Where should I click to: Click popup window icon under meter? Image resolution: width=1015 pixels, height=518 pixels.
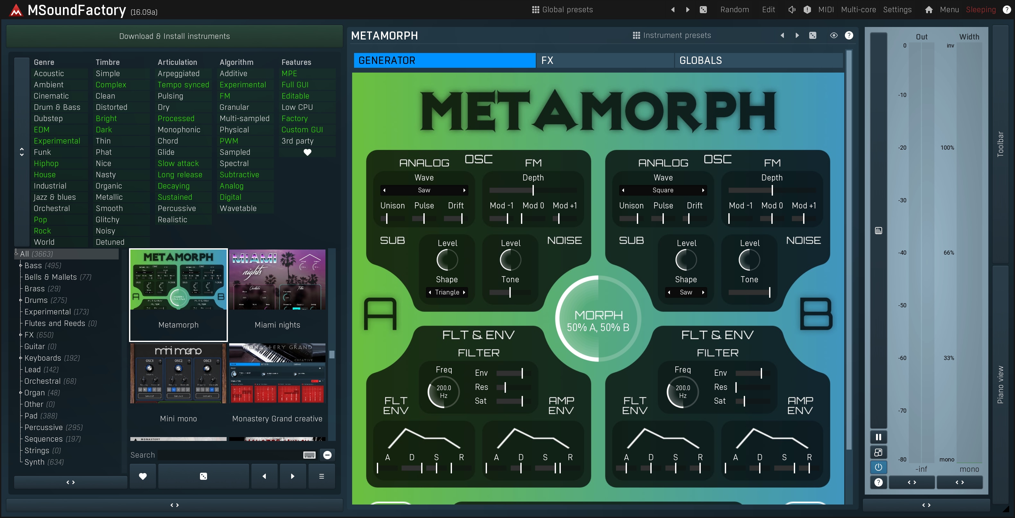tap(878, 452)
